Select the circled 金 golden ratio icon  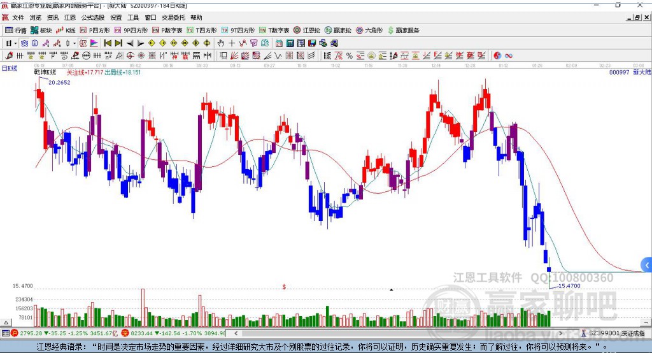371,55
